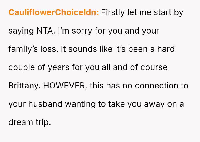Click the word "years" in the comment
The image size is (200, 142).
[58, 67]
